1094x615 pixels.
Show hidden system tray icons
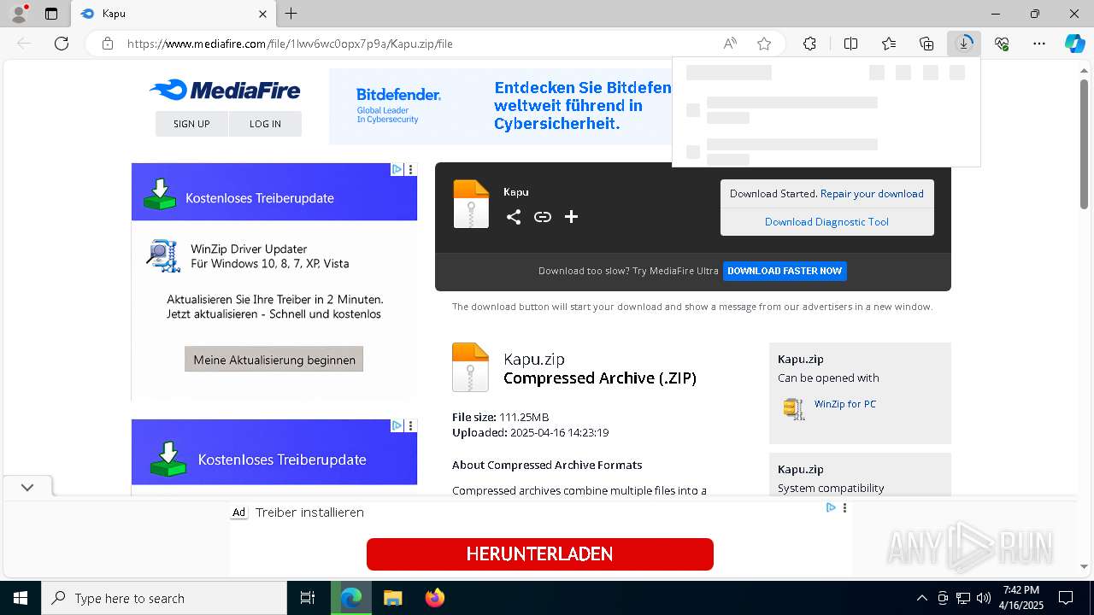tap(921, 598)
